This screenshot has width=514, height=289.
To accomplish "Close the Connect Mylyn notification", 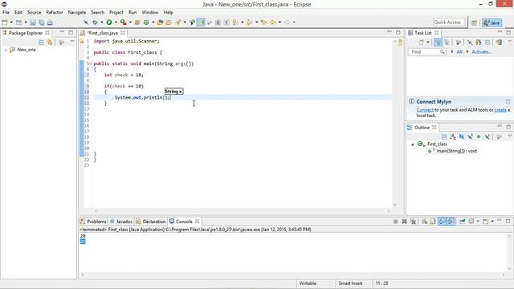I will (508, 102).
